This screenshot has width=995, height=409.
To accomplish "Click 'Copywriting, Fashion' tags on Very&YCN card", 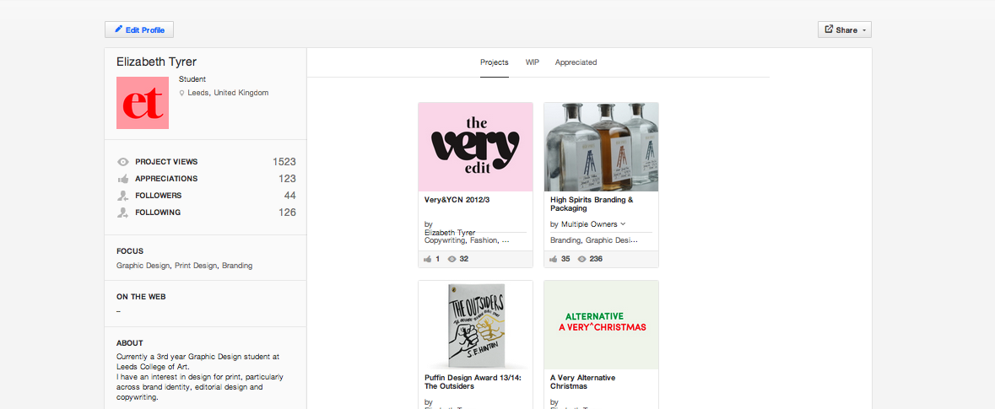I will coord(467,241).
